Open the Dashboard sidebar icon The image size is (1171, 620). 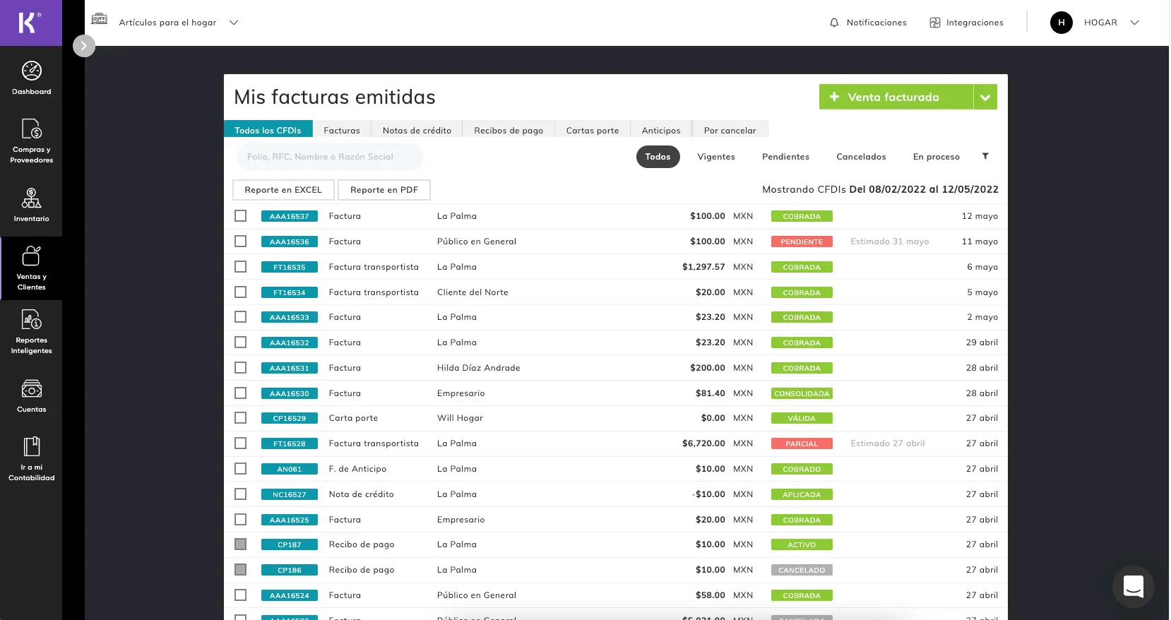click(x=31, y=71)
